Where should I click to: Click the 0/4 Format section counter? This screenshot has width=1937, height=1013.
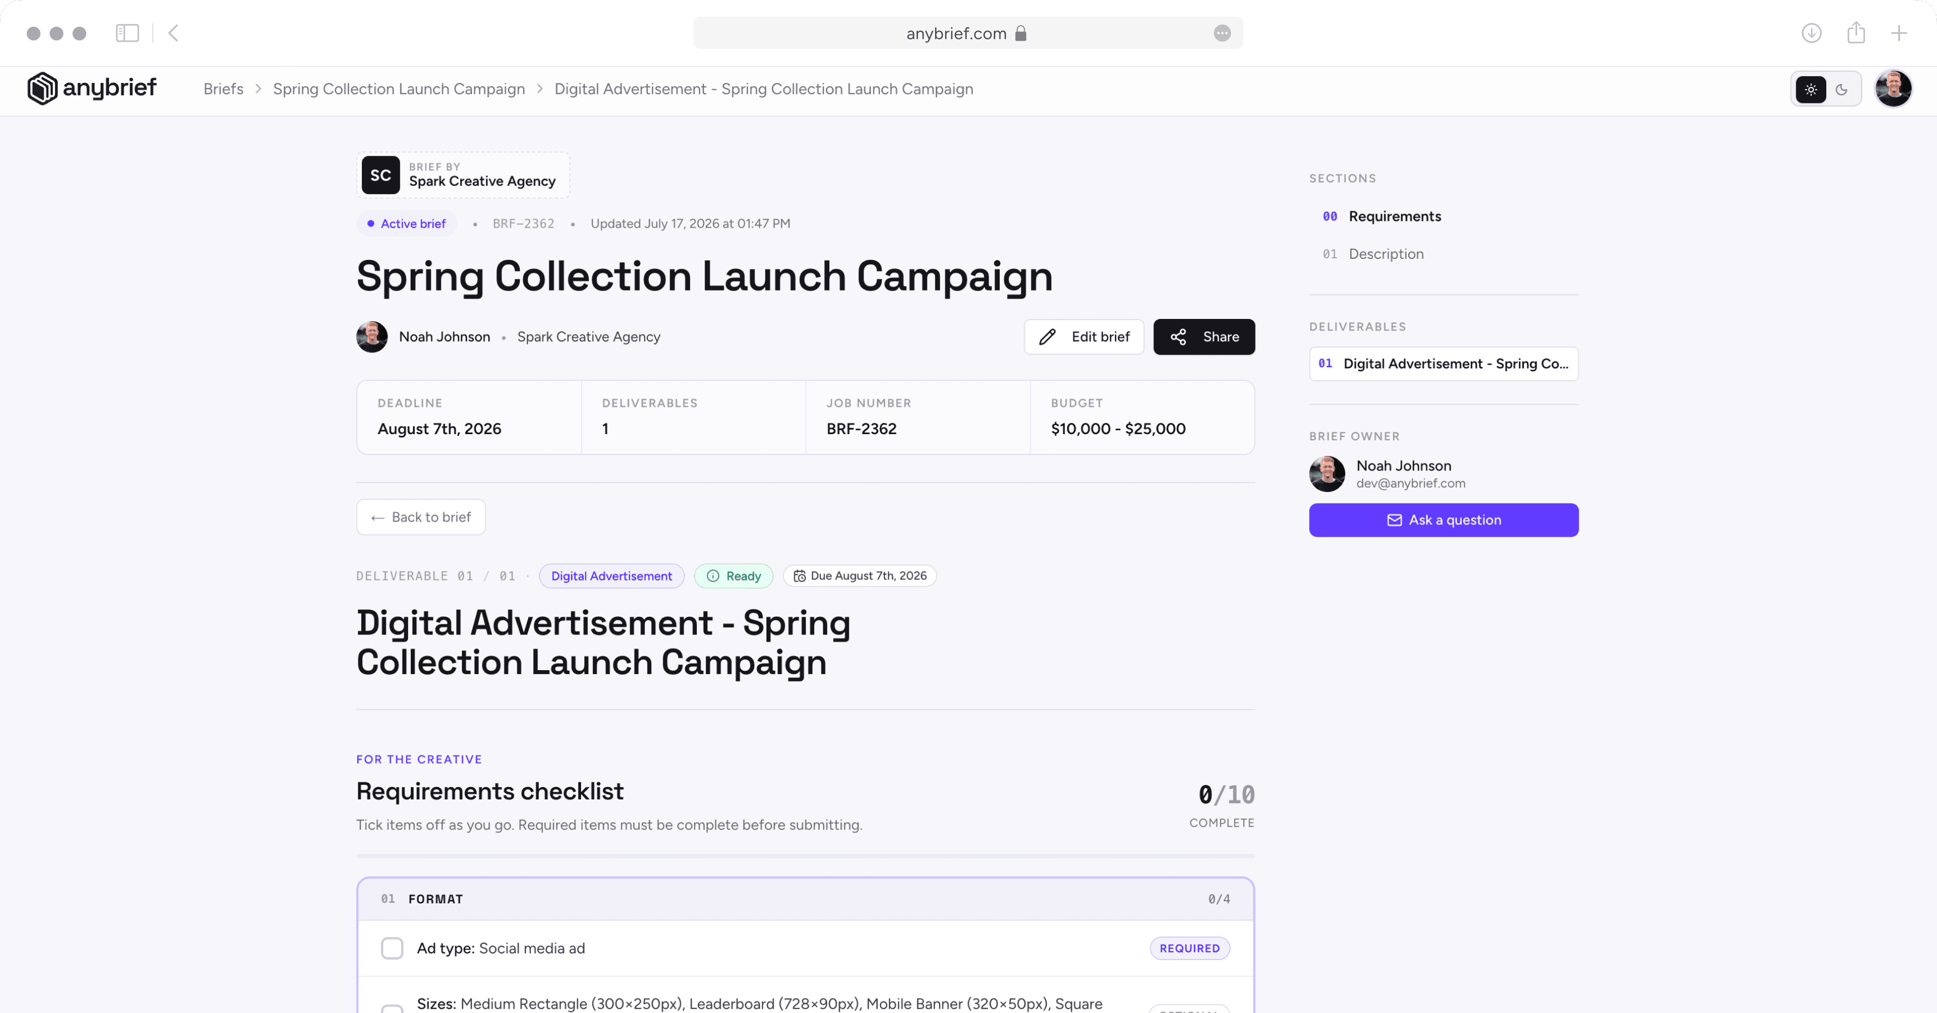tap(1219, 899)
